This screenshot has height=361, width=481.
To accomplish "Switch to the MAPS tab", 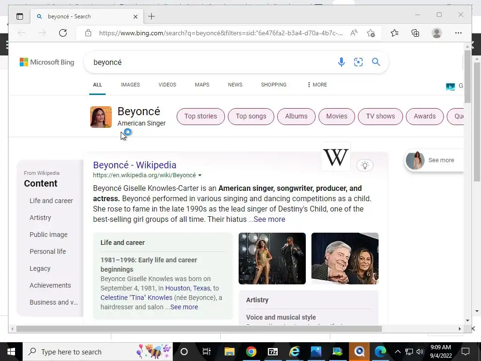I will 202,85.
